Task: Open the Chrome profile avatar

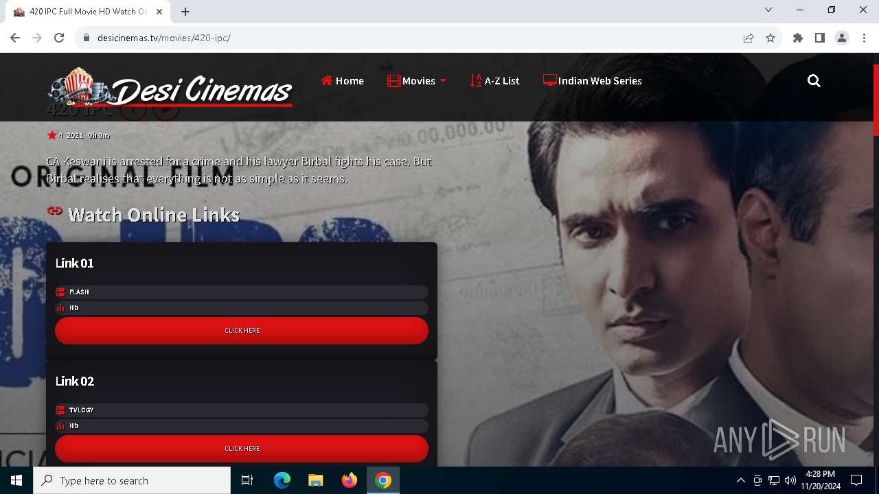Action: (842, 38)
